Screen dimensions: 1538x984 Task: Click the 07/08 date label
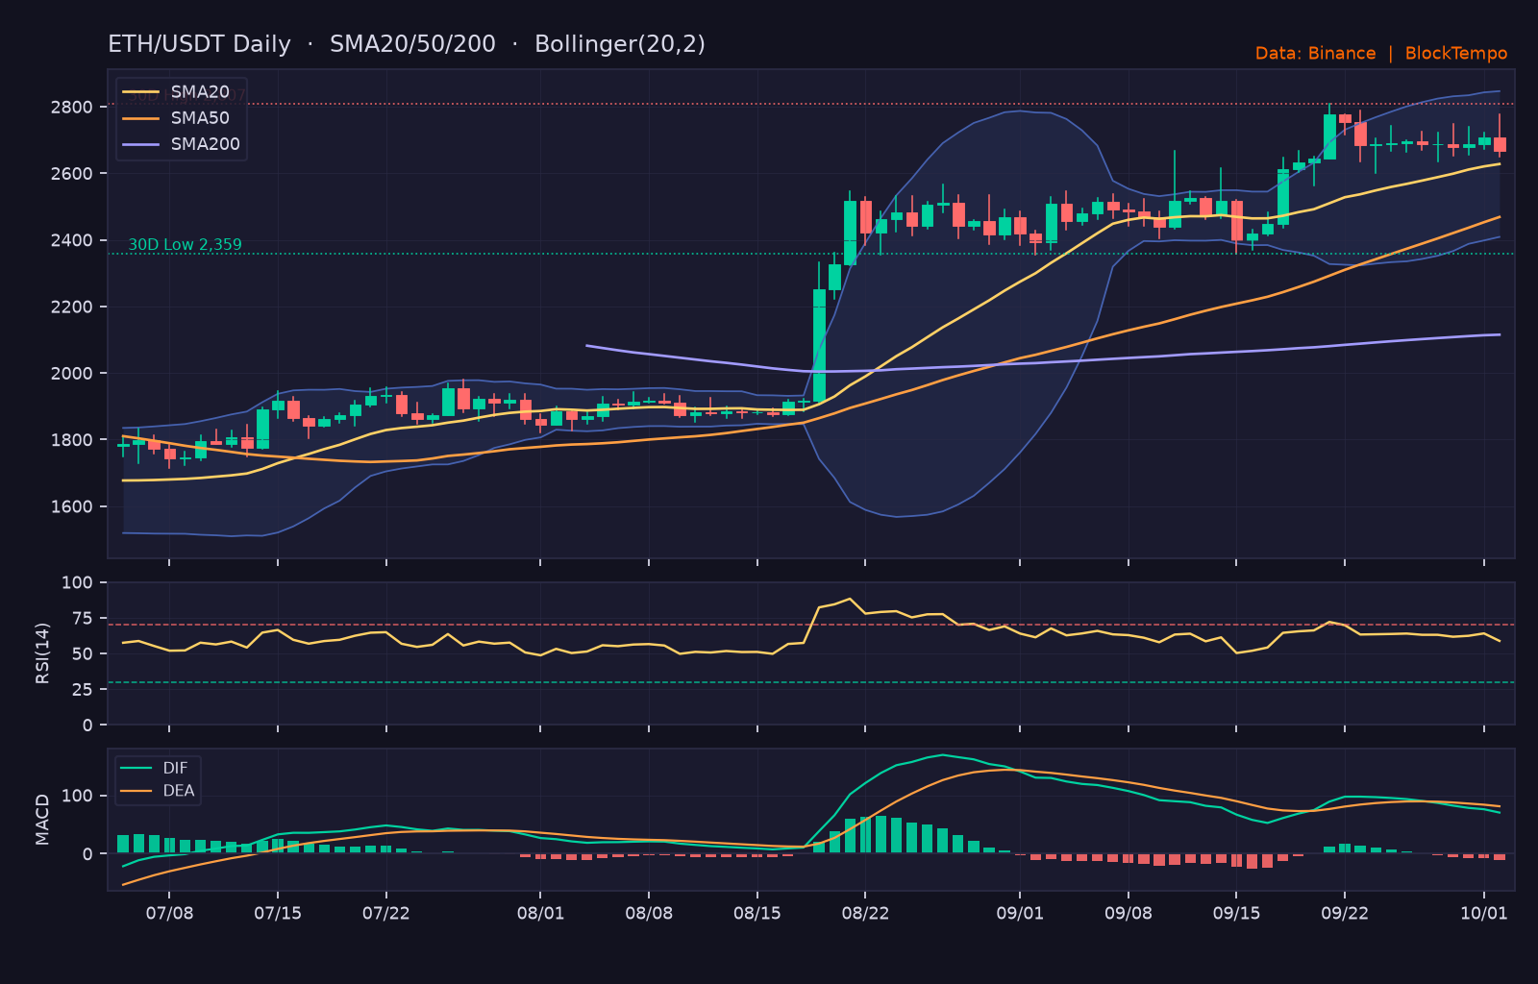point(169,913)
